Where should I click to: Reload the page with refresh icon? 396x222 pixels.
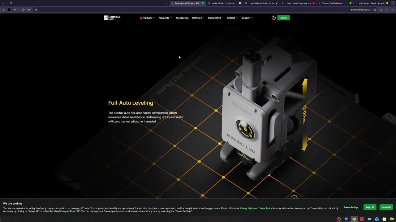381,10
